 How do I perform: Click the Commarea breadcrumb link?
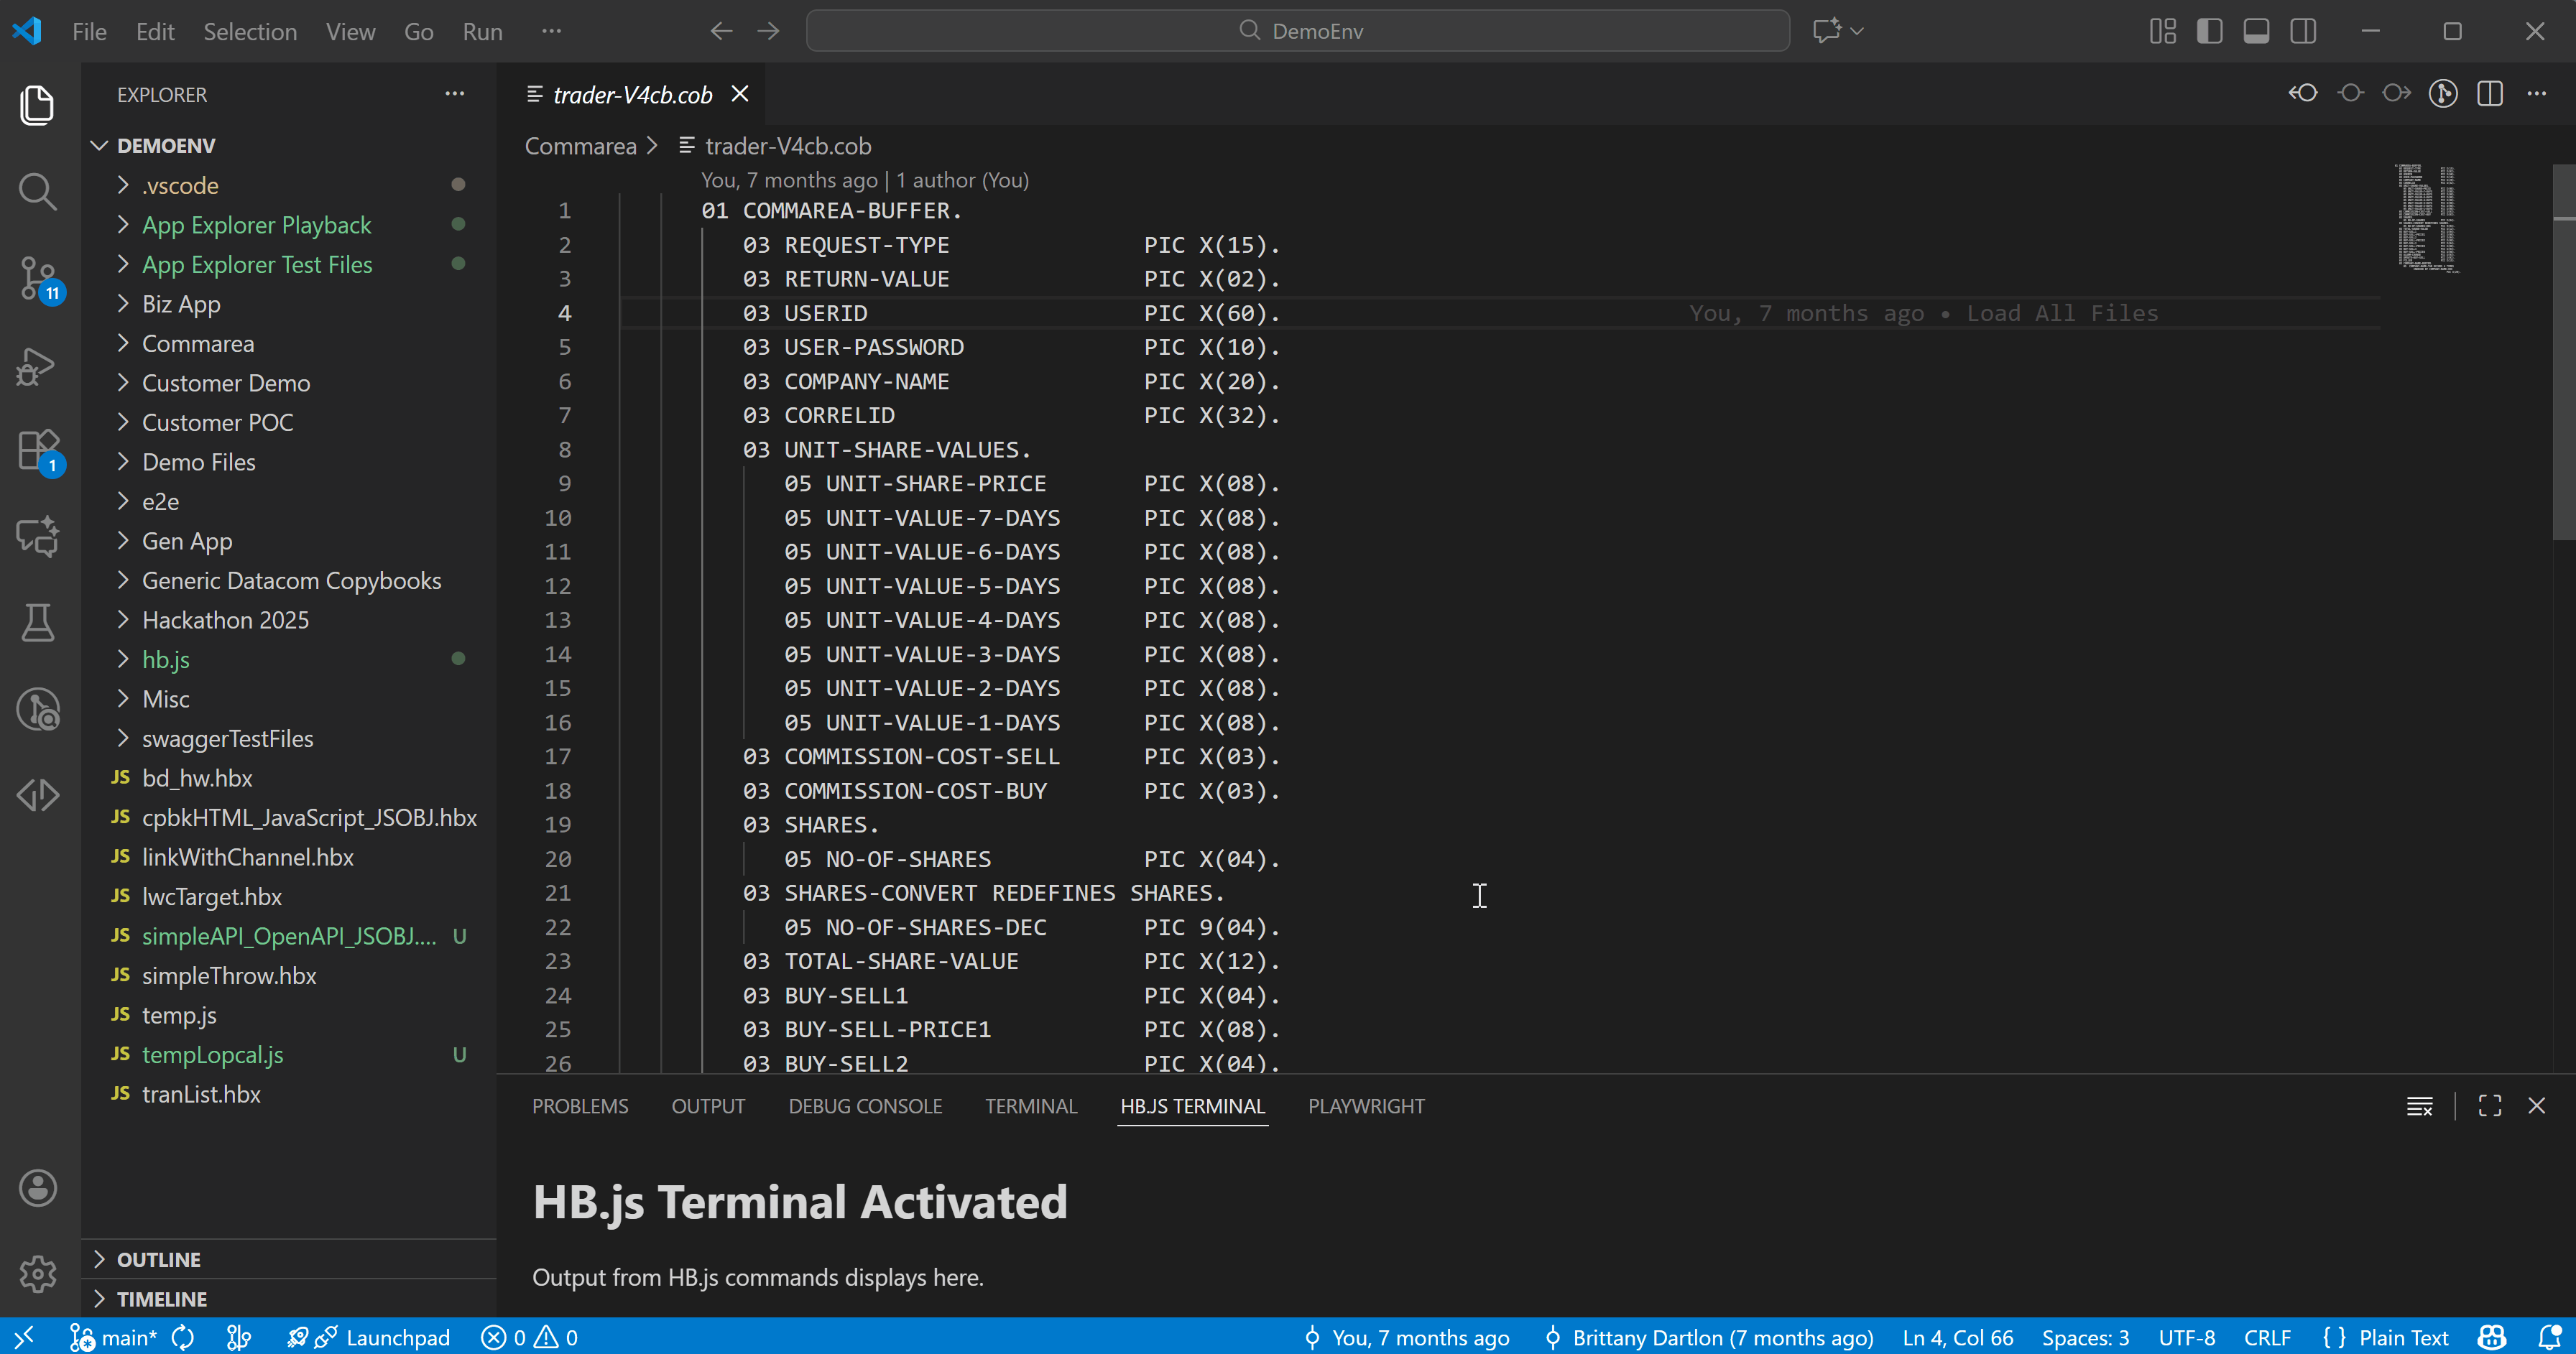[x=581, y=146]
